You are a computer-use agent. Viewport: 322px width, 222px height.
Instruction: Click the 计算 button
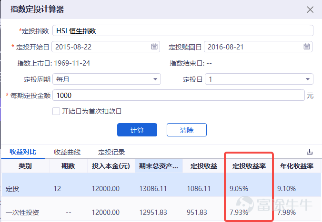(137, 130)
